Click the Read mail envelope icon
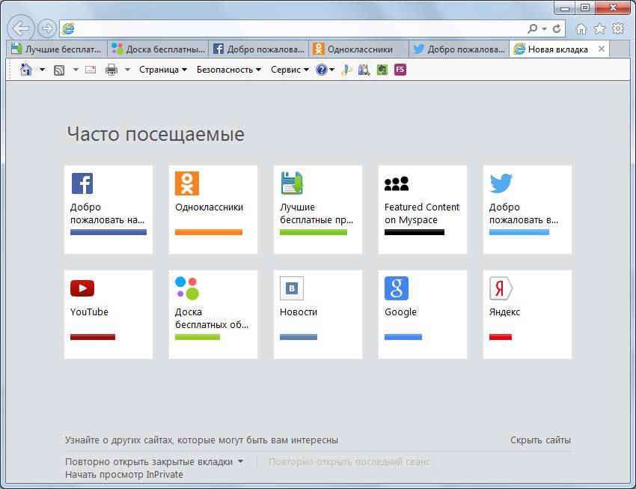The image size is (636, 489). point(91,70)
